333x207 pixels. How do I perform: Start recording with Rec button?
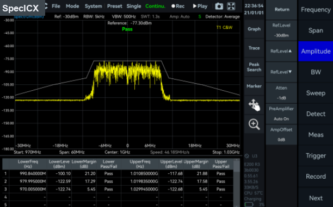coord(178,6)
